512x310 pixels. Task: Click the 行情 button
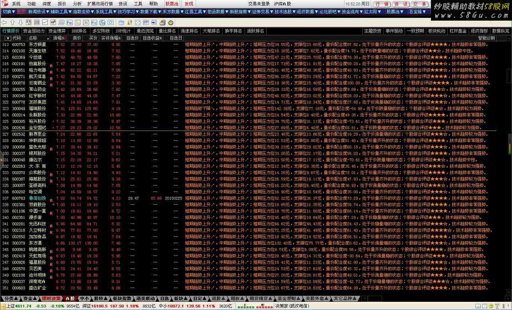(x=382, y=4)
